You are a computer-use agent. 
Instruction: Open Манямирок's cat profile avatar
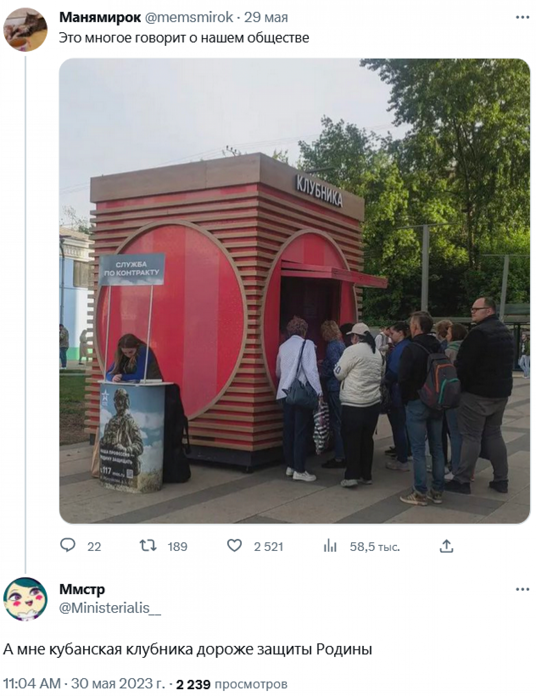pos(25,30)
